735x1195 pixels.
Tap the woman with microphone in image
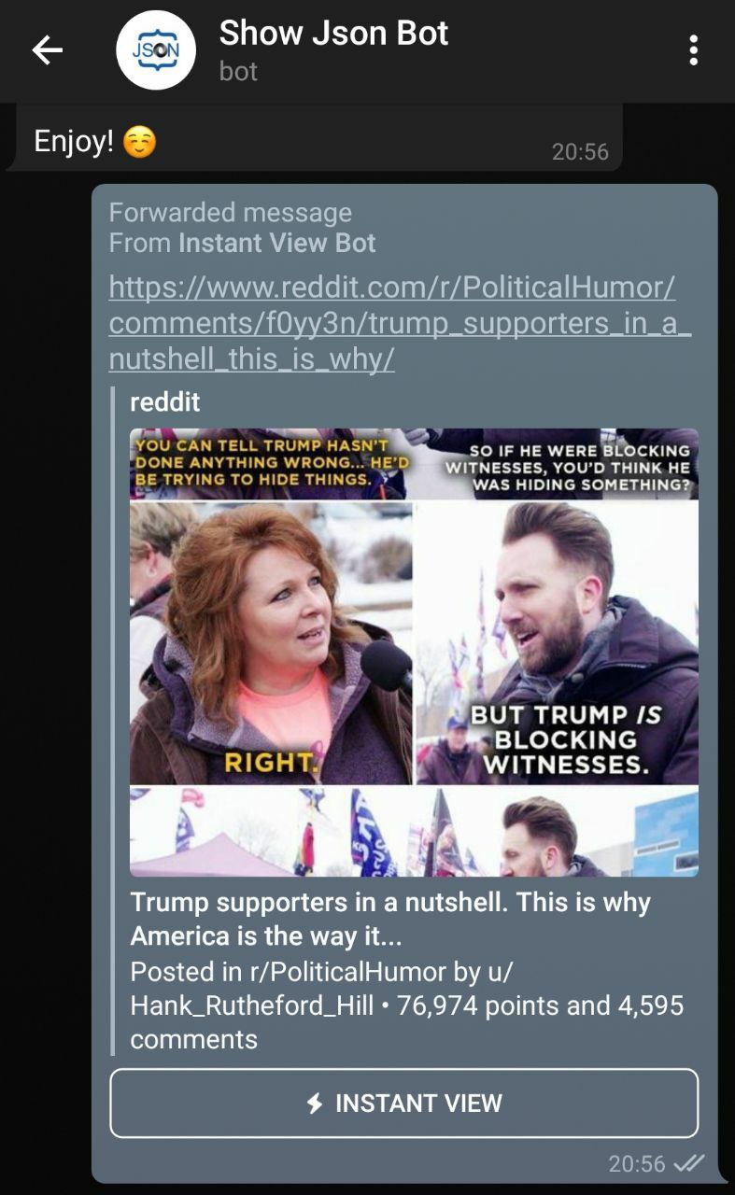click(x=271, y=644)
